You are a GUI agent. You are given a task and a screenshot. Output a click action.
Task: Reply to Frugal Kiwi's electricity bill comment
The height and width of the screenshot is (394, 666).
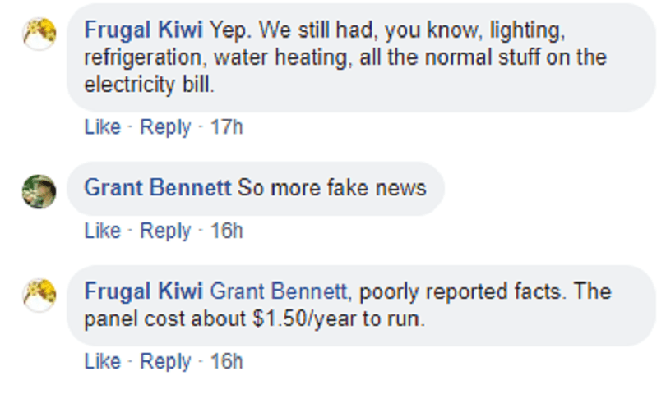click(165, 128)
